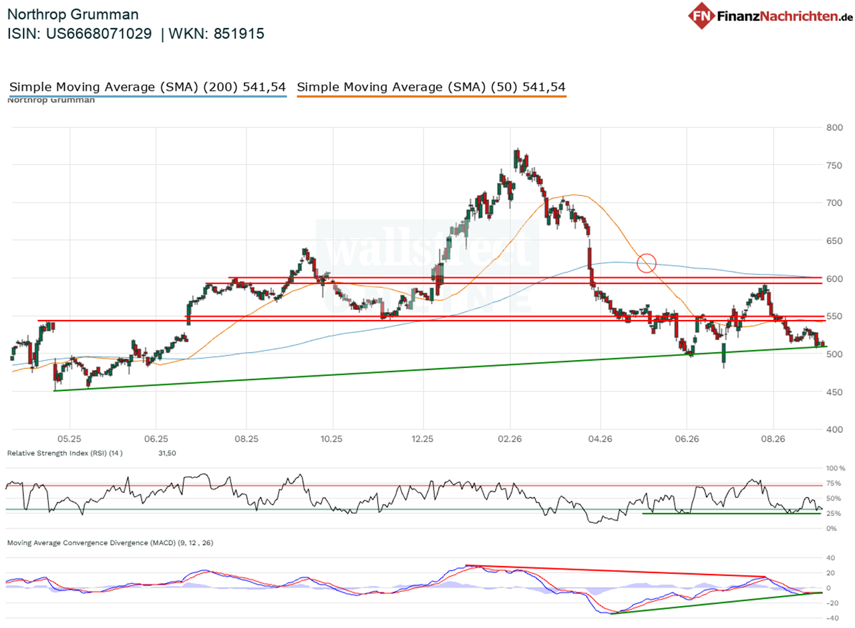Select the SMA (50) legend label

tap(432, 87)
